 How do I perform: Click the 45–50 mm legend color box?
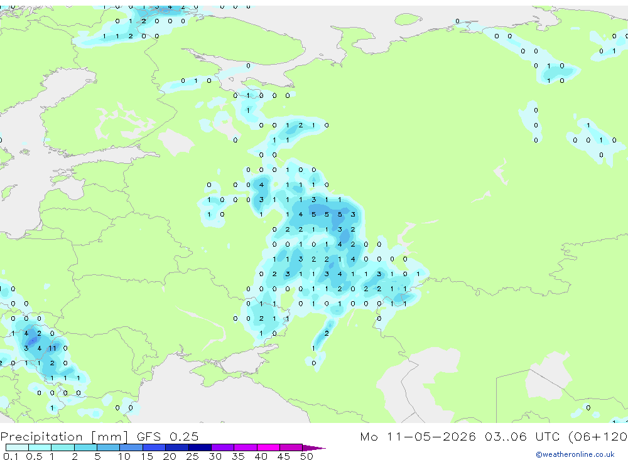click(x=291, y=447)
